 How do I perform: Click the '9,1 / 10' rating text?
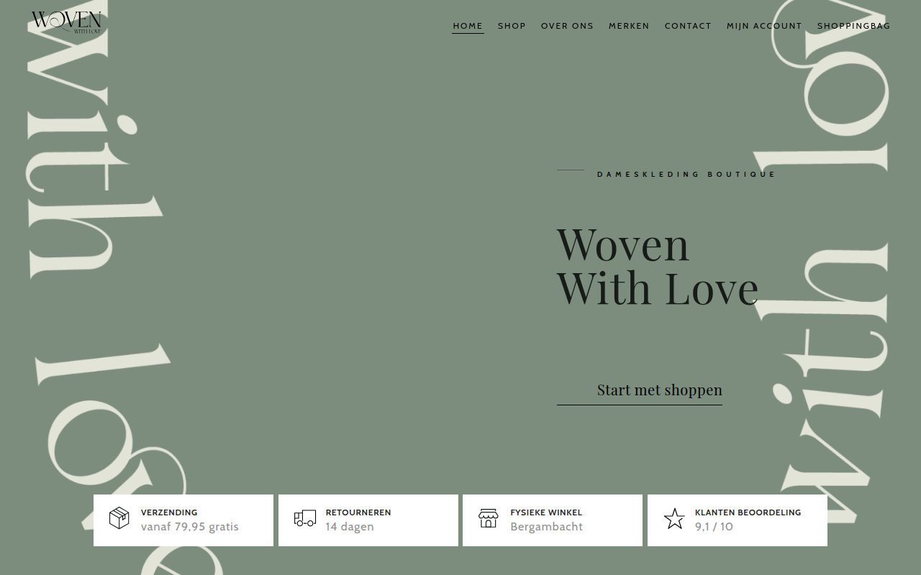(714, 527)
